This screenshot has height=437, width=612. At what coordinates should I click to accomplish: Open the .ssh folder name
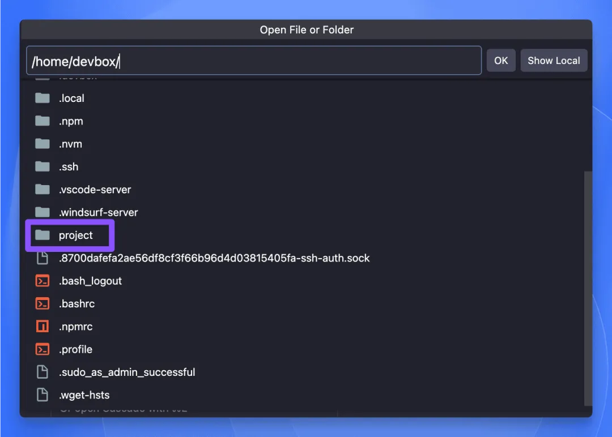[69, 167]
